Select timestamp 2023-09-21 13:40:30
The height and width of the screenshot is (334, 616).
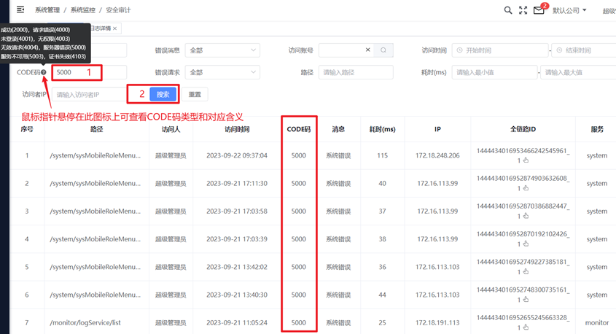click(237, 295)
